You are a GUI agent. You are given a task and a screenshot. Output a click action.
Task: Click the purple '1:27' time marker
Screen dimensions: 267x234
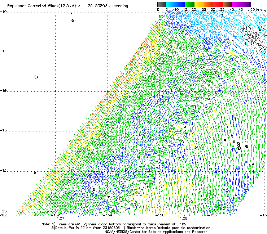61,219
